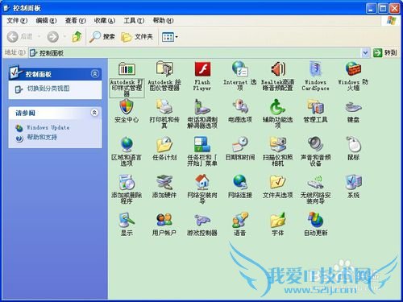Minimize the Control Panel window
This screenshot has height=302, width=403.
(x=371, y=8)
